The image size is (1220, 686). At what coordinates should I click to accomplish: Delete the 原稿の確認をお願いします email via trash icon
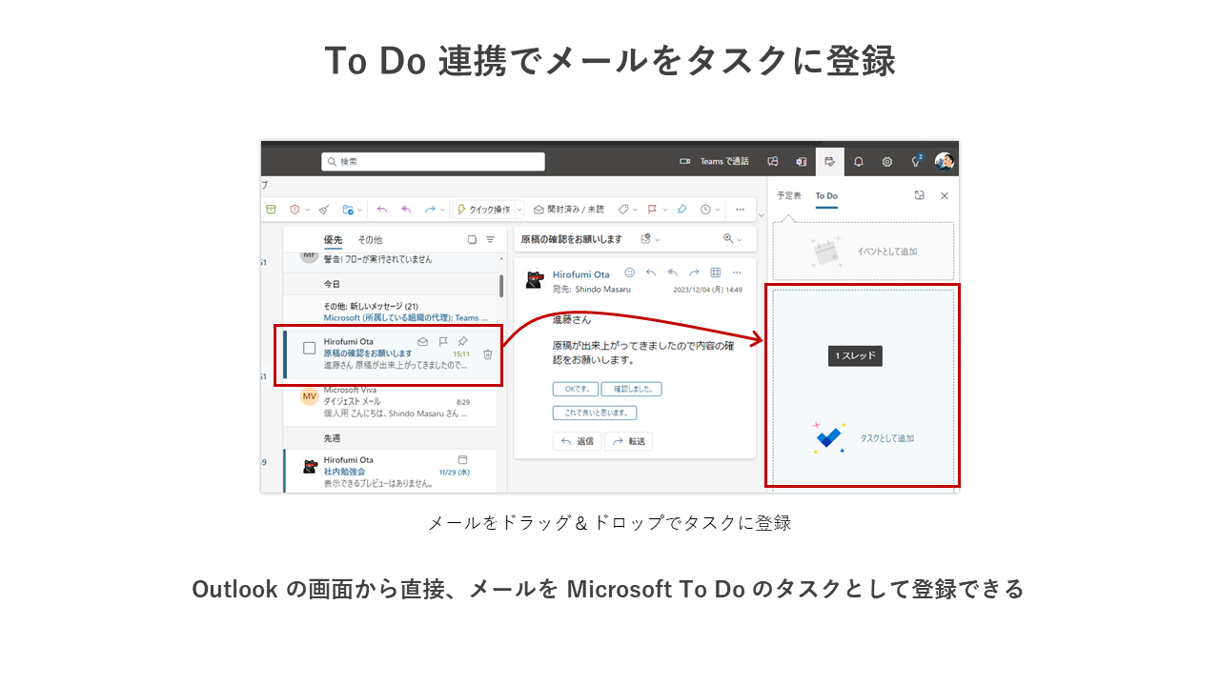[x=487, y=354]
